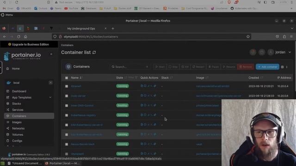296x166 pixels.
Task: Open the OS Menu button
Action: [7, 15]
